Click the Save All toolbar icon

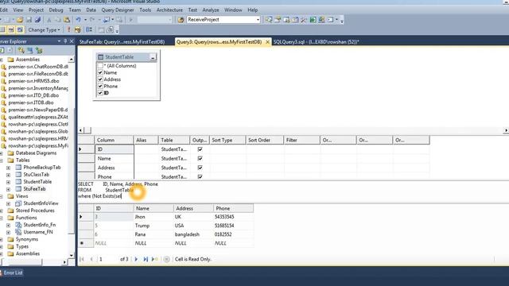(x=37, y=20)
